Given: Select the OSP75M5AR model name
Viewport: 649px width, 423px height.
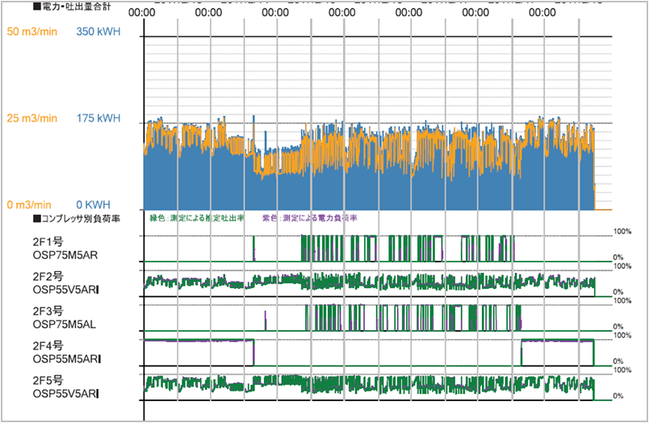Looking at the screenshot, I should coord(65,255).
